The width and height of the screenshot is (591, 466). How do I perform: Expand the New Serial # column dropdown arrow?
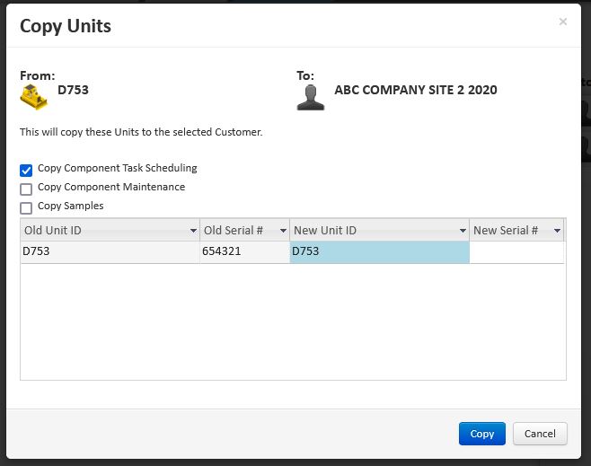556,232
